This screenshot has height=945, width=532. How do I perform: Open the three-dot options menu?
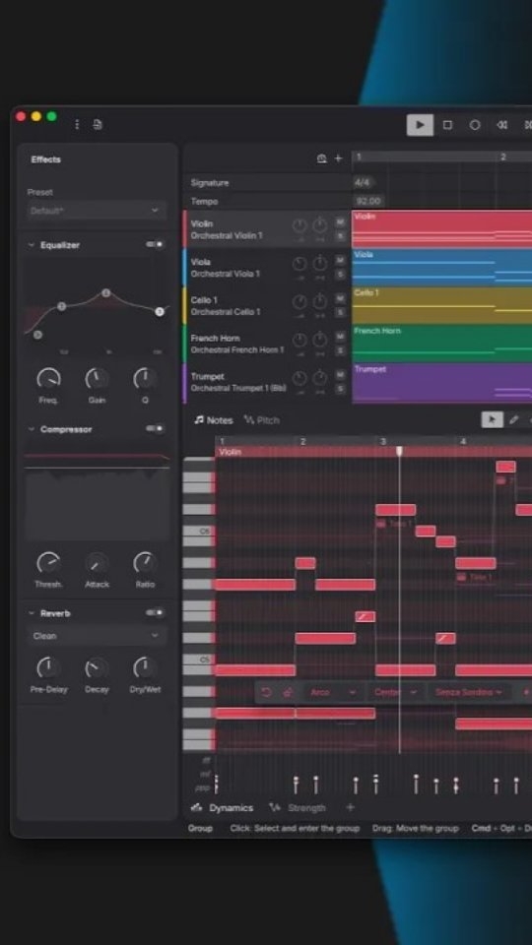(x=77, y=124)
